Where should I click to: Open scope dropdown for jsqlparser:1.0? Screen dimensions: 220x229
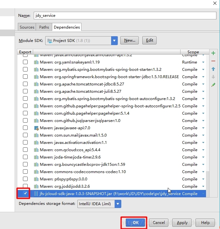tap(203, 121)
